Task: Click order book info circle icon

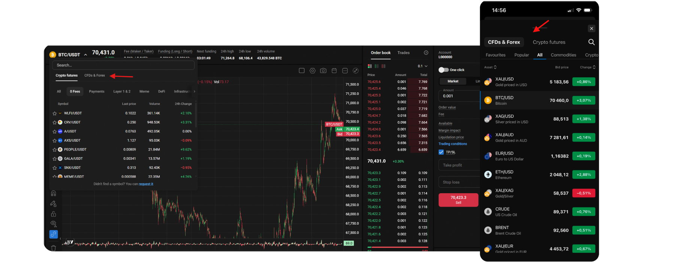Action: pyautogui.click(x=426, y=53)
